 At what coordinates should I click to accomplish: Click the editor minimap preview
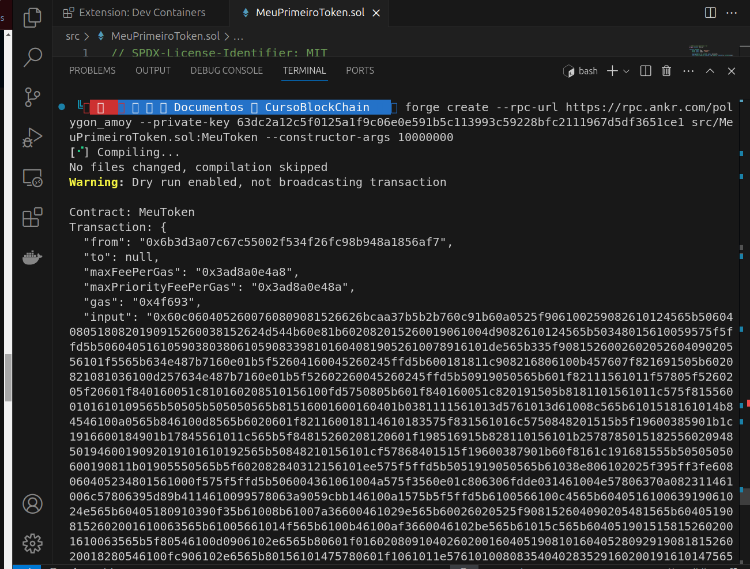(x=711, y=51)
